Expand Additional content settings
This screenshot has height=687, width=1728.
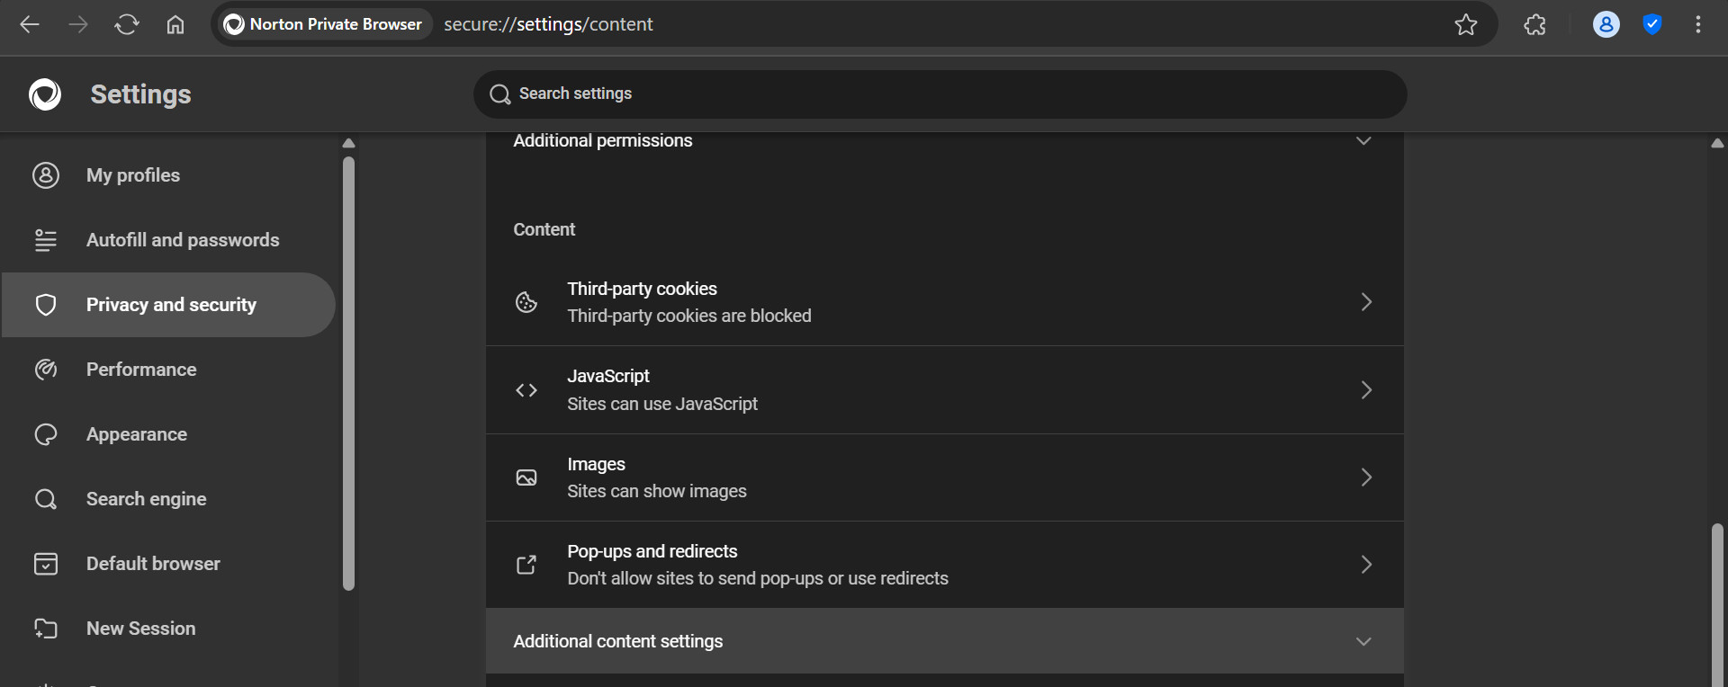pyautogui.click(x=945, y=641)
